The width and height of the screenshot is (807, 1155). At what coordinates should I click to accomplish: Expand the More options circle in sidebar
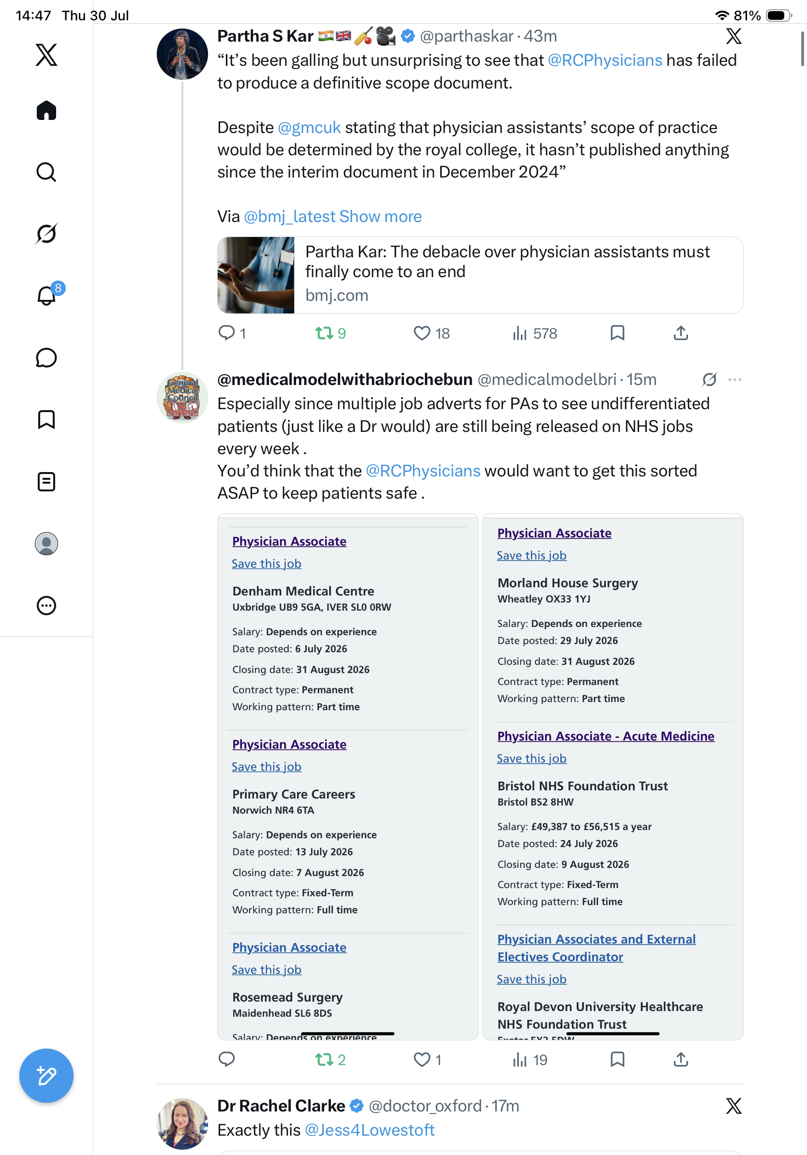click(46, 605)
